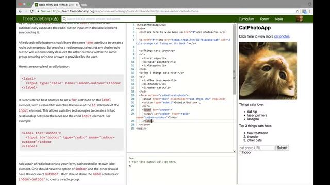Image resolution: width=330 pixels, height=185 pixels.
Task: Click line number 19 in the editor
Action: point(133,95)
